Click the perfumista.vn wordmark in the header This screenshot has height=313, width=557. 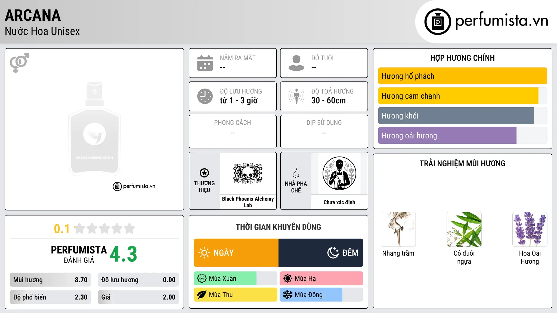[x=502, y=21]
